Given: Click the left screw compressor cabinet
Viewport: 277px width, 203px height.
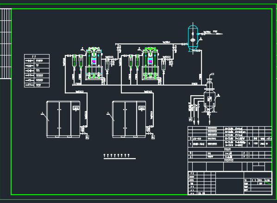Looking at the screenshot, I should [x=63, y=119].
